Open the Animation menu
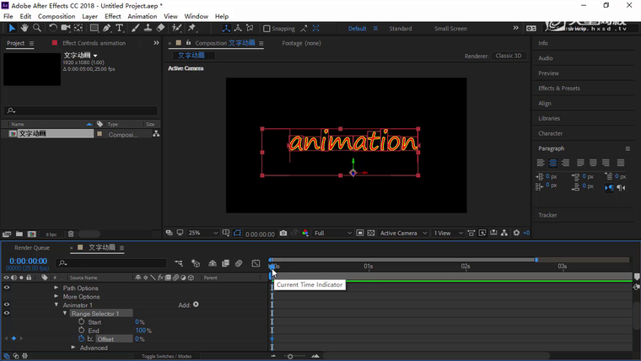The width and height of the screenshot is (641, 361). coord(142,16)
